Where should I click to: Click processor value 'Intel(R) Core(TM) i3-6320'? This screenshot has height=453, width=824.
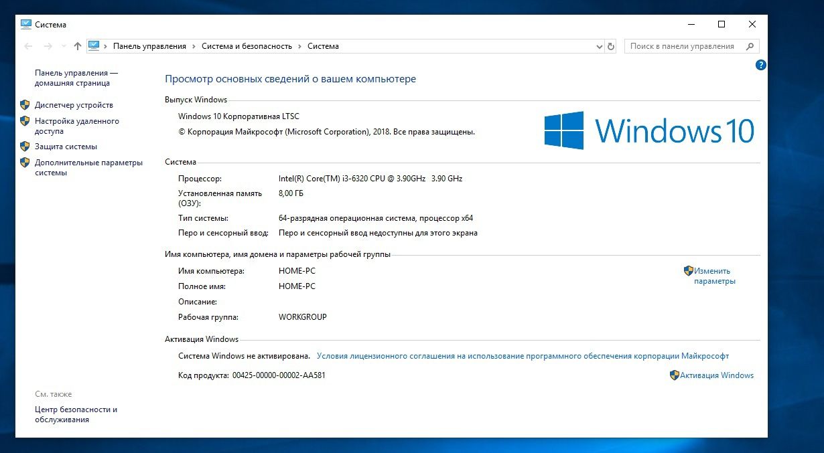[x=370, y=179]
